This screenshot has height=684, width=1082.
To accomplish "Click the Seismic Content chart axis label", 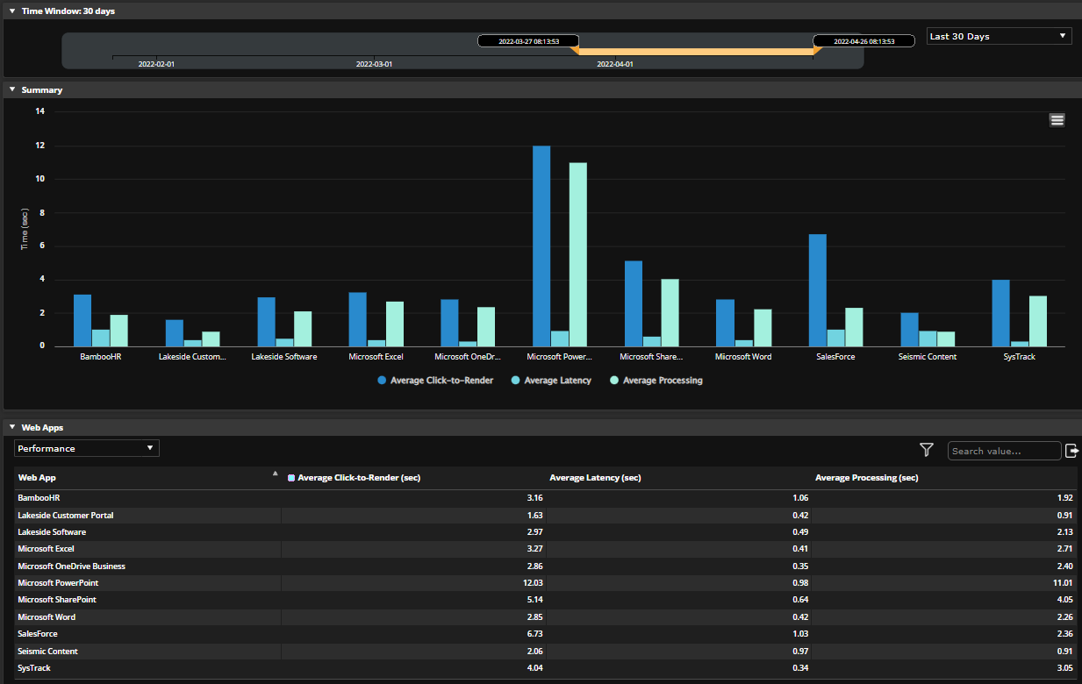I will 928,357.
